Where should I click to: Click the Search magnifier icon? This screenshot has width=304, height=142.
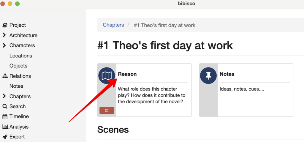click(x=5, y=106)
